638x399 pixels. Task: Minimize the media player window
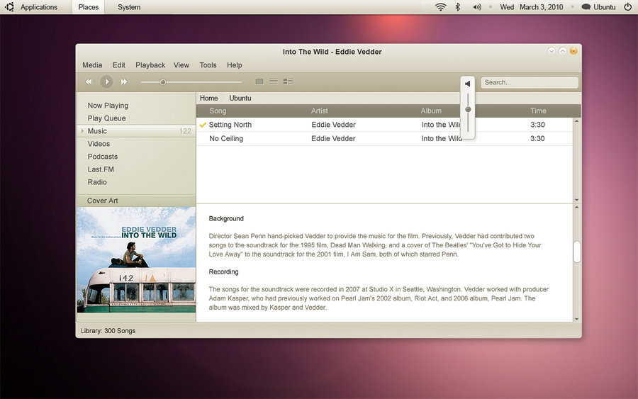coord(552,51)
